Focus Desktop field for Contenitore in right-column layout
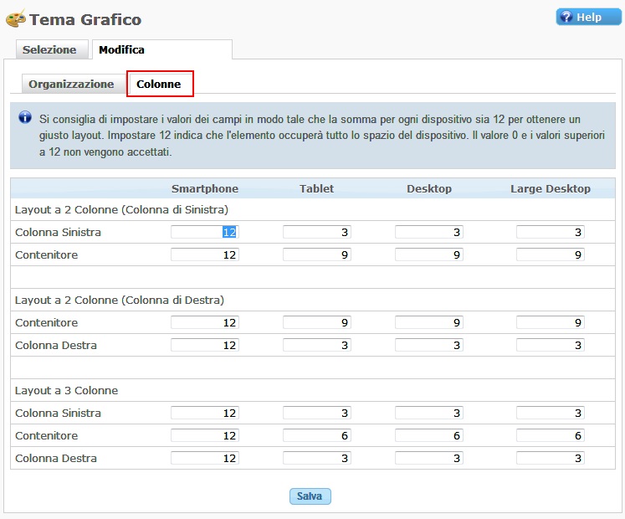This screenshot has width=625, height=519. (428, 322)
